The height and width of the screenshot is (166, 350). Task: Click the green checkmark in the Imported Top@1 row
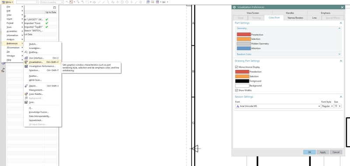pos(47,27)
